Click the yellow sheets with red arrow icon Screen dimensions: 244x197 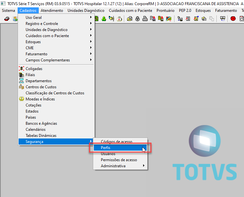161,19
